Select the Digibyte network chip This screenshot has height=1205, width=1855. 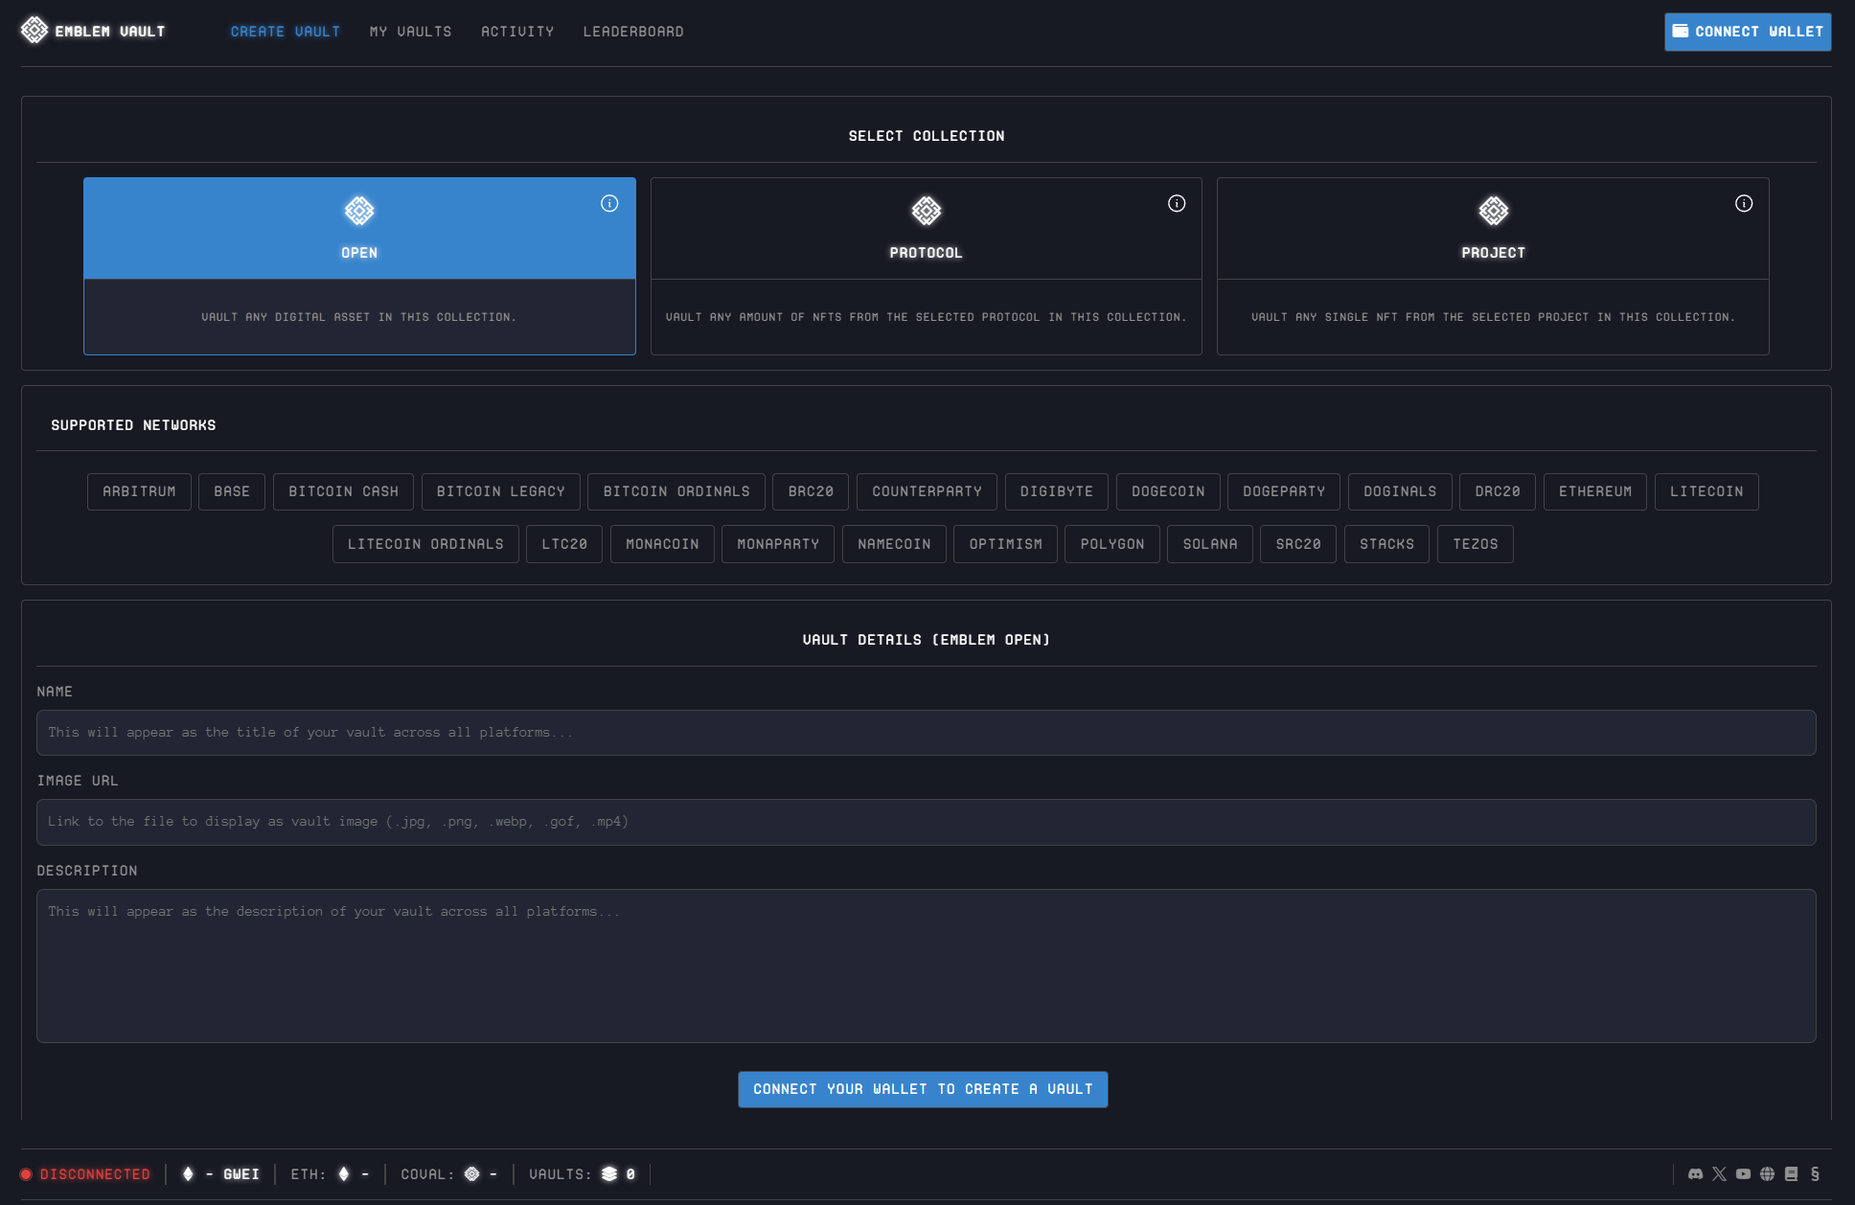click(1057, 491)
